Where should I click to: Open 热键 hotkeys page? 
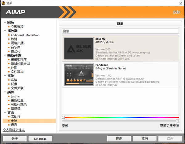[14, 39]
